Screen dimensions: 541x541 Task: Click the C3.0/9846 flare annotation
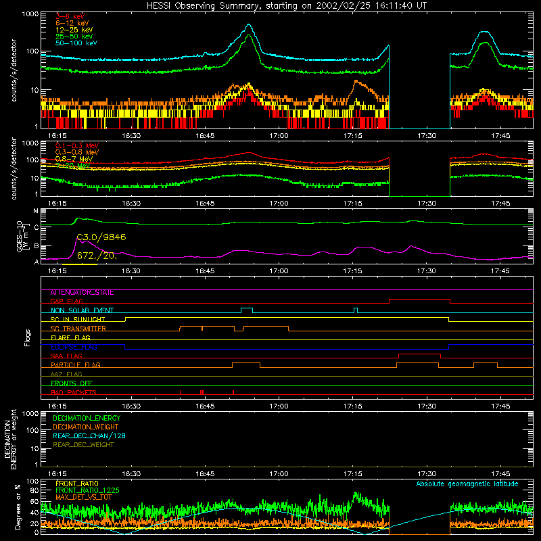[x=101, y=237]
